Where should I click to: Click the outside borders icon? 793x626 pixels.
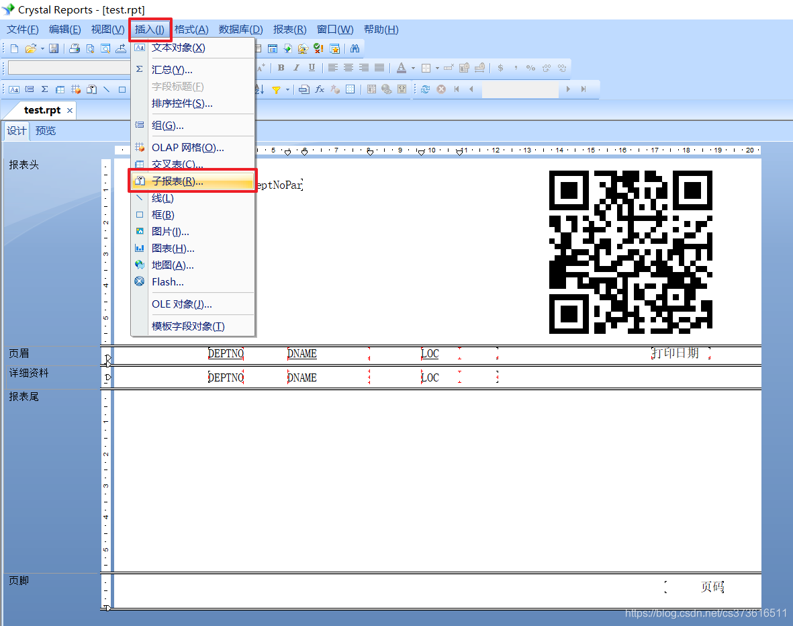pos(426,68)
